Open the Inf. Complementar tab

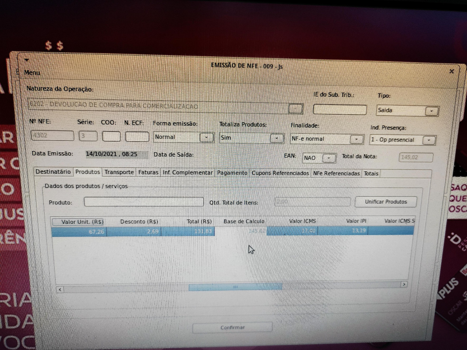pos(187,173)
